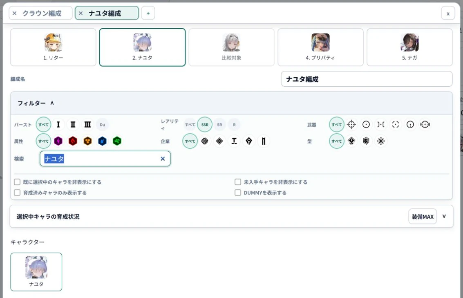Check '育成済みキャラのみ表示する'

pos(17,193)
